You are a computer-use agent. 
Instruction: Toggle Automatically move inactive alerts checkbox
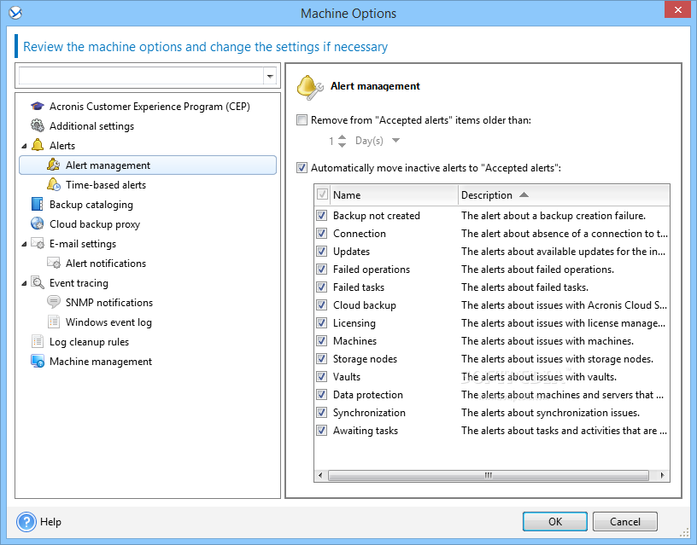(302, 168)
